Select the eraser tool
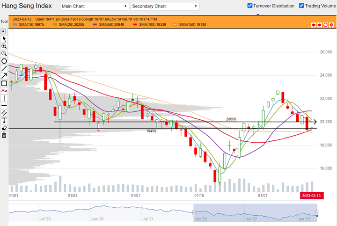The width and height of the screenshot is (337, 226). (x=4, y=128)
